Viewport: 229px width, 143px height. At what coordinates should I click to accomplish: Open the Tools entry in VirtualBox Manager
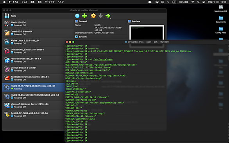click(x=38, y=16)
